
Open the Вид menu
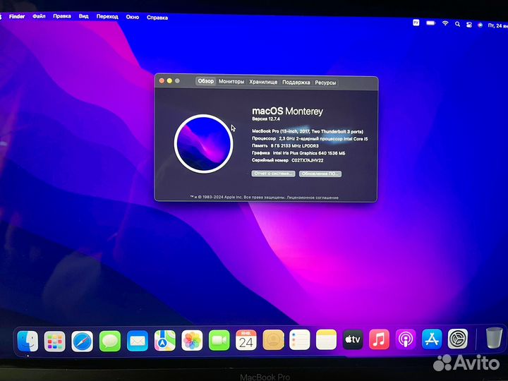(83, 16)
